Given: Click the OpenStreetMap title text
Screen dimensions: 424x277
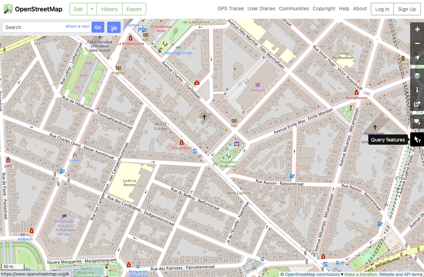Looking at the screenshot, I should [x=38, y=9].
